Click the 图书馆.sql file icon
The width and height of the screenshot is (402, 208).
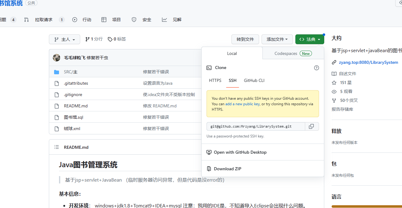point(57,117)
